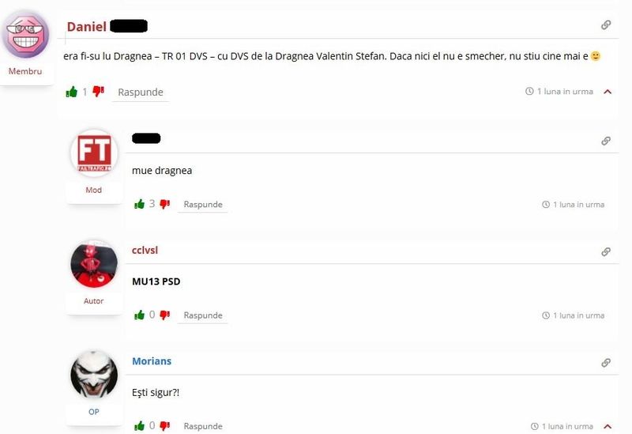632x434 pixels.
Task: Thumbs down the "MU13 PSD" comment
Action: pos(165,315)
